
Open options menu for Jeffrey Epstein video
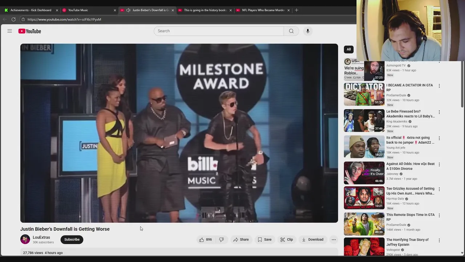click(439, 240)
